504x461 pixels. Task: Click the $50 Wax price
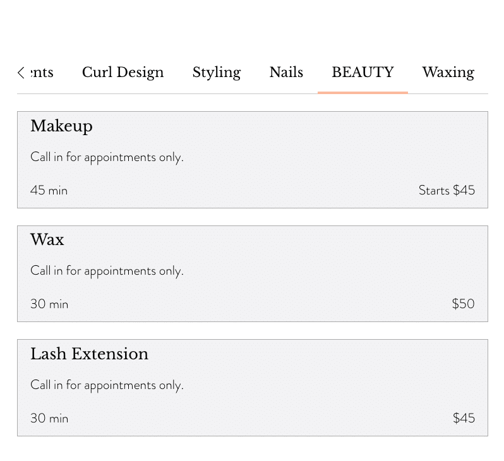(x=463, y=304)
